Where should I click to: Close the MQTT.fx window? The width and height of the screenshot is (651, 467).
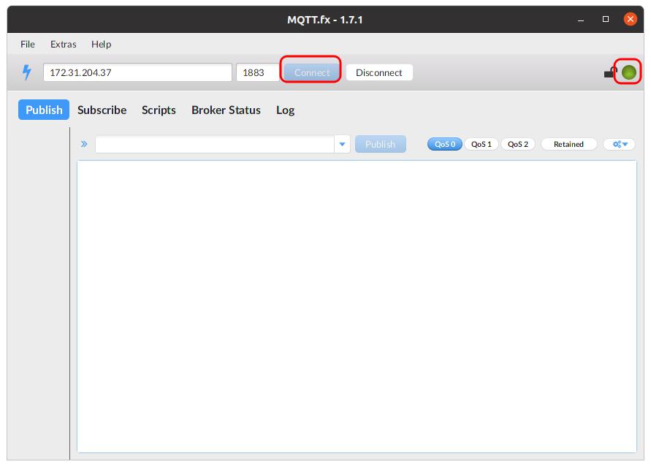coord(631,19)
